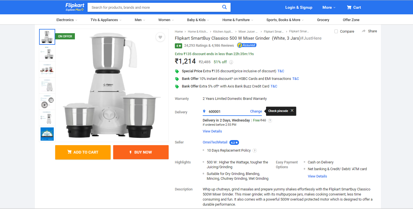Open the Cart icon

tap(349, 7)
